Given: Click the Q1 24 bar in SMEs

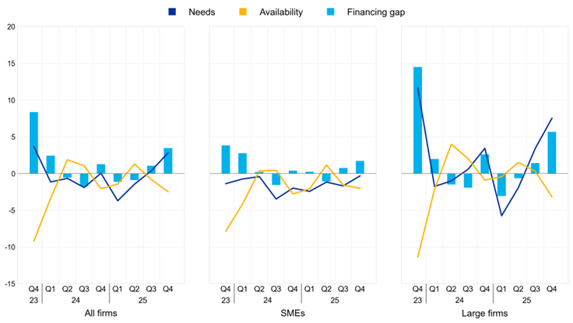Looking at the screenshot, I should point(242,164).
